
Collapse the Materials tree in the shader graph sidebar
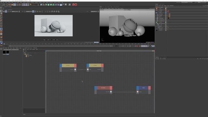click(24, 54)
